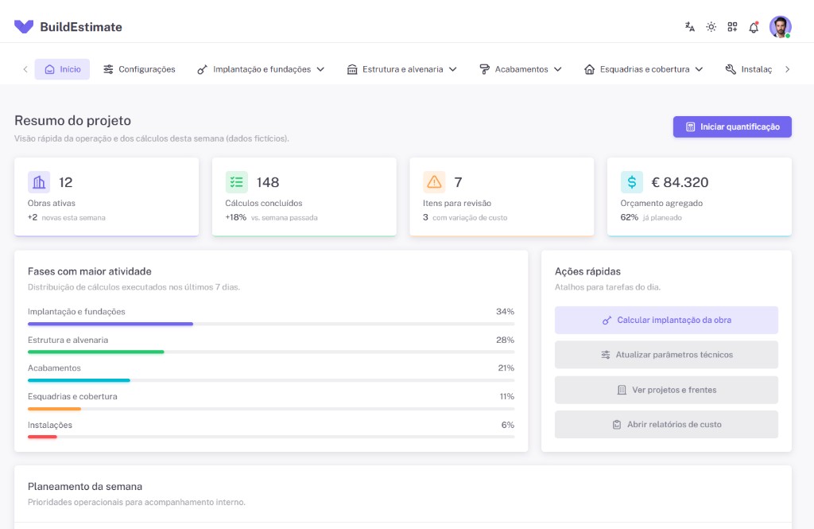Click the BuildEstimate logo icon
The width and height of the screenshot is (814, 529).
point(24,27)
